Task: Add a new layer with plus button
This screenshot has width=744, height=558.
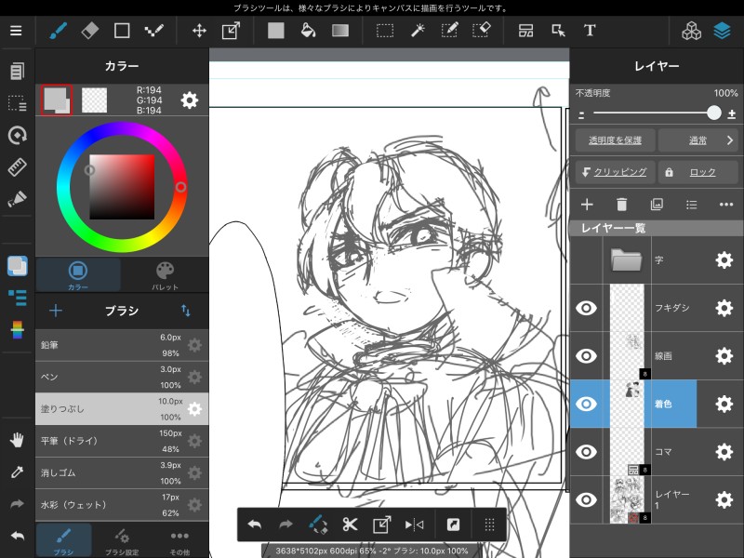Action: 587,205
